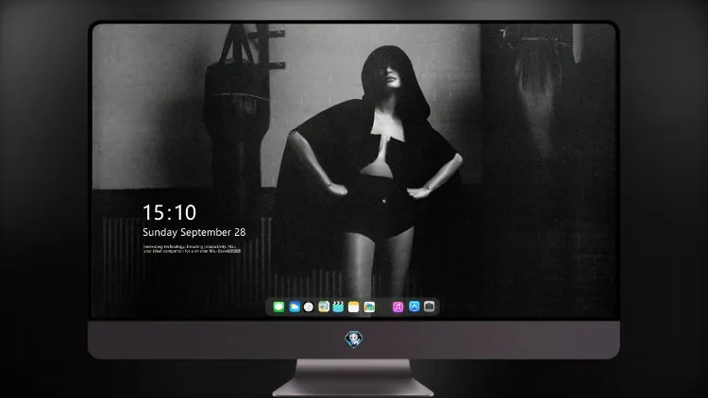708x398 pixels.
Task: Open the Maps app in dock
Action: pyautogui.click(x=324, y=307)
